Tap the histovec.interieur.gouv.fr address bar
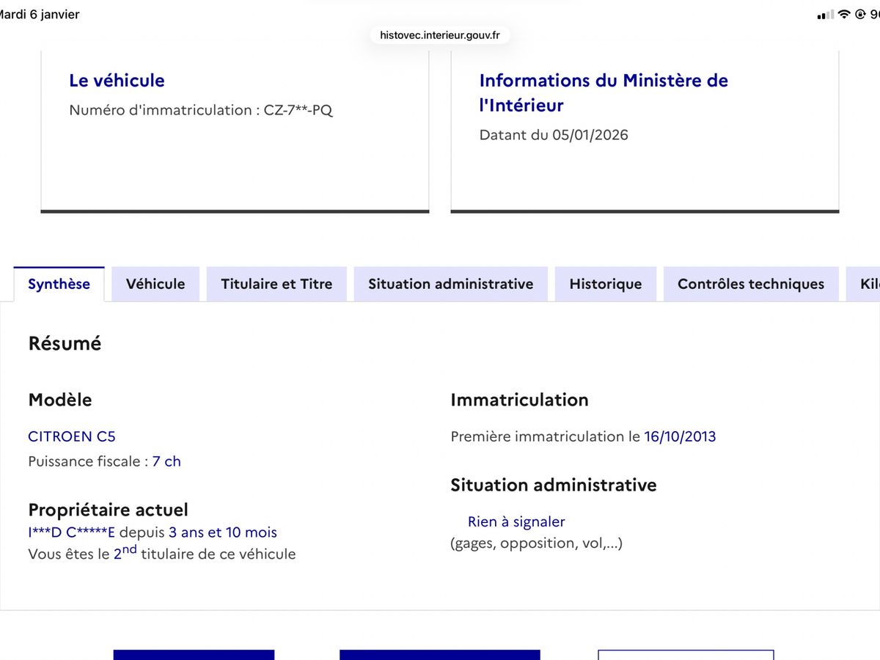 click(x=440, y=34)
